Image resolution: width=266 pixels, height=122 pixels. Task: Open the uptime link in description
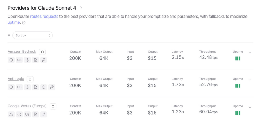[x=14, y=22]
